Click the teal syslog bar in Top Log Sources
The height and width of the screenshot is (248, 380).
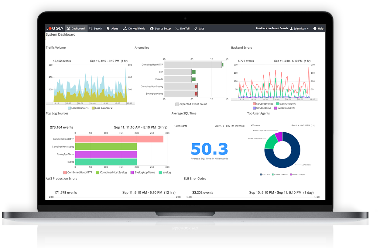point(106,162)
